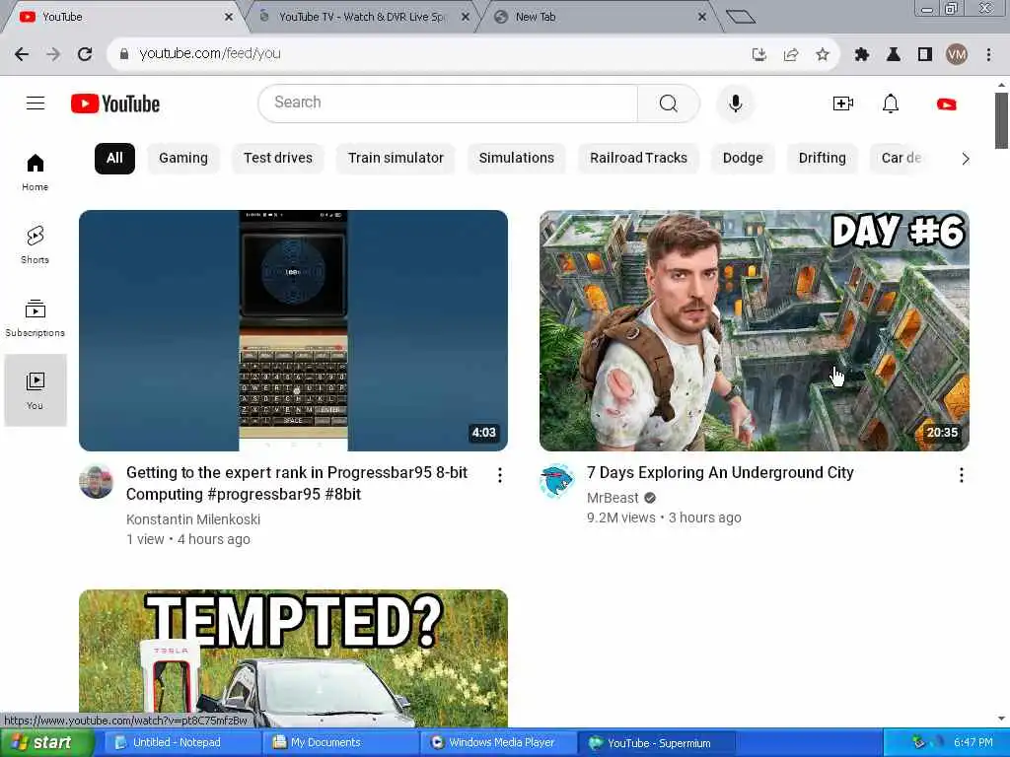Viewport: 1010px width, 757px height.
Task: Select the All filter chip
Action: (x=114, y=159)
